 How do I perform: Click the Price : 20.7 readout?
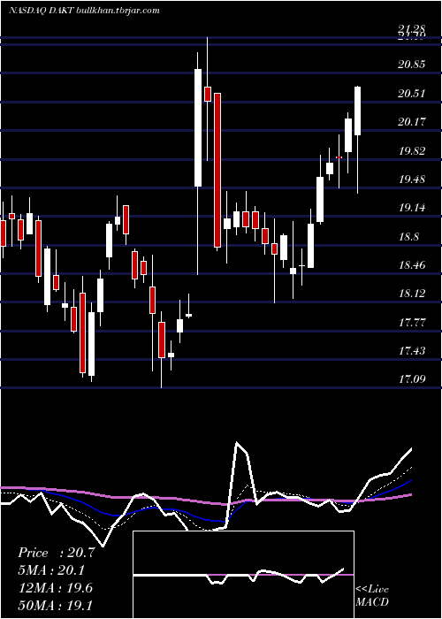pos(57,553)
